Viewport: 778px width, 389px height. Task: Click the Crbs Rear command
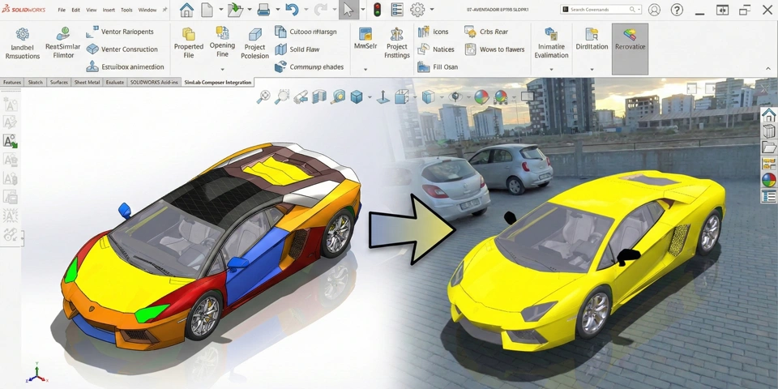click(x=486, y=32)
